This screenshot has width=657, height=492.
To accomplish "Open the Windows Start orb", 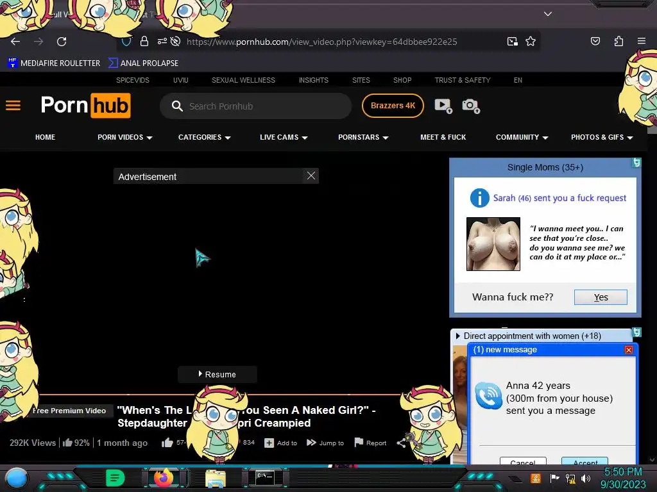I will click(16, 479).
